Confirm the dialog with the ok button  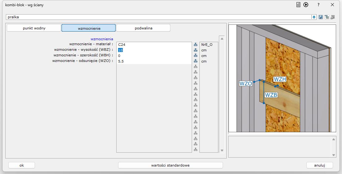click(22, 165)
